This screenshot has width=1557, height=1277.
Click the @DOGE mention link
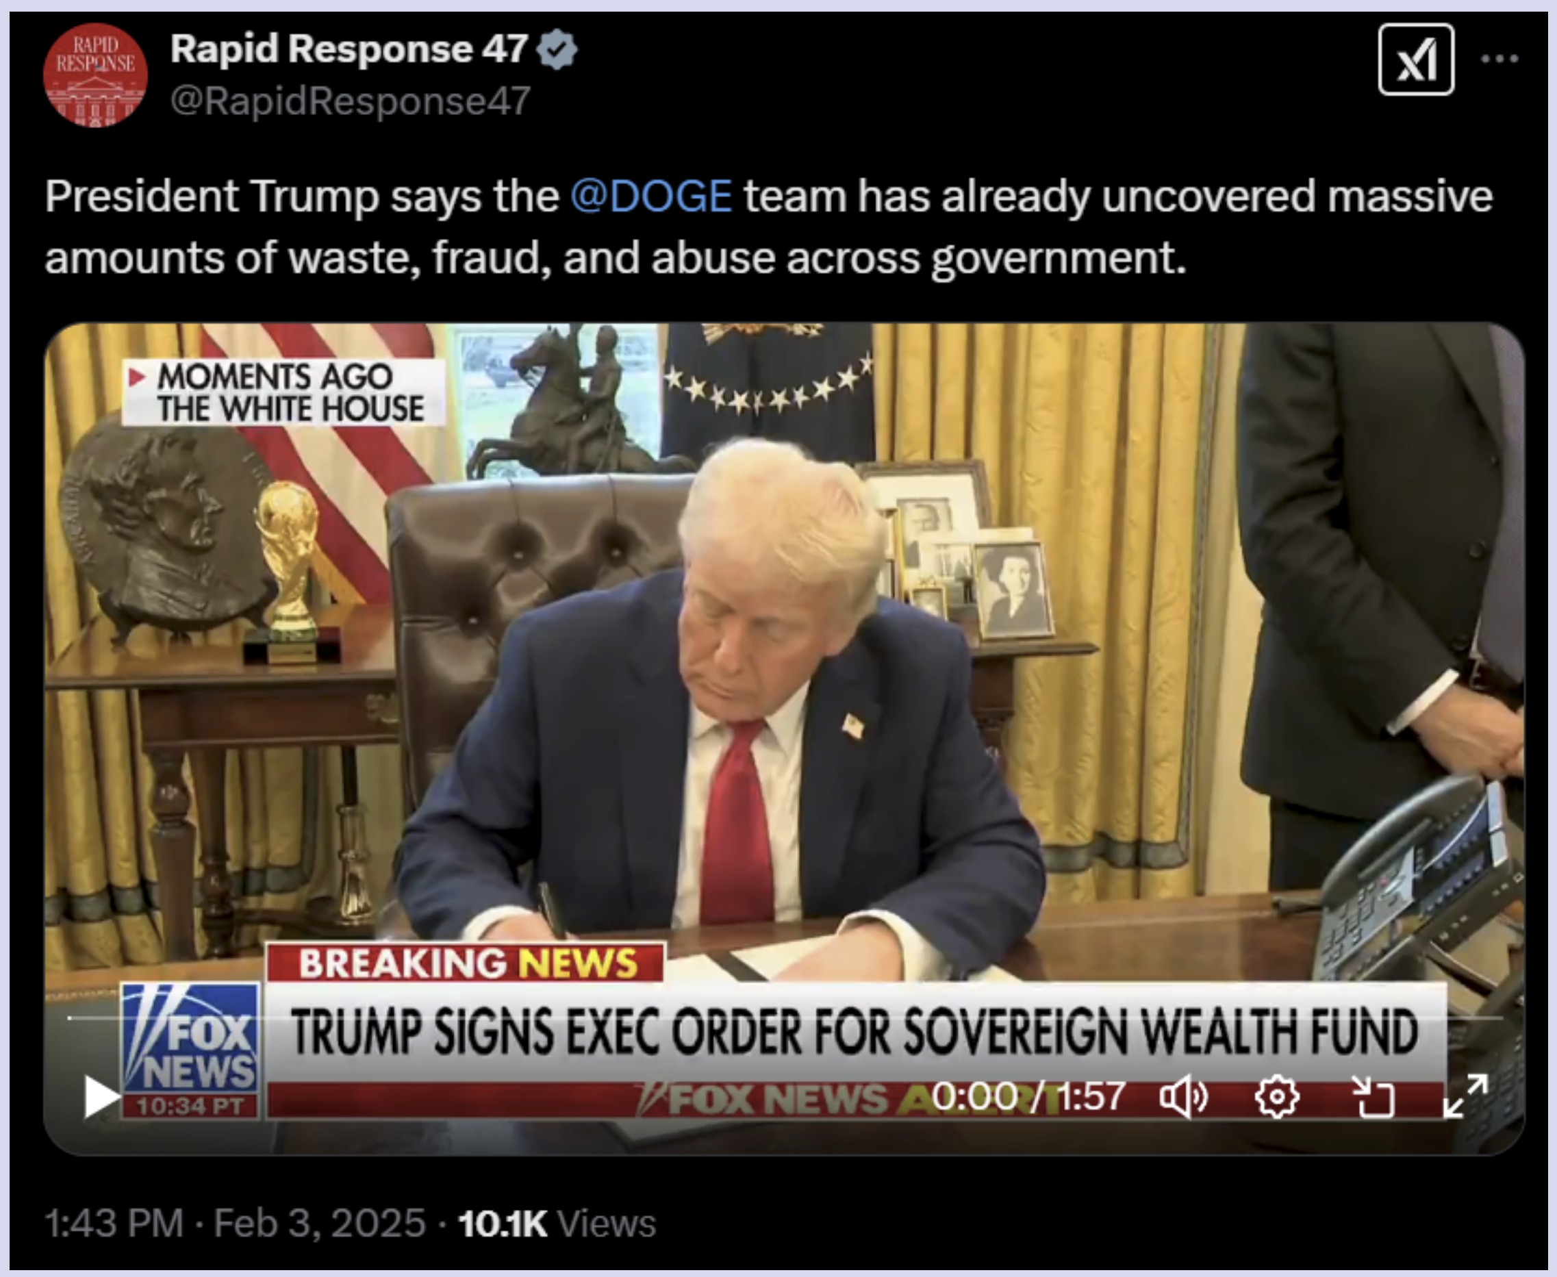tap(651, 197)
